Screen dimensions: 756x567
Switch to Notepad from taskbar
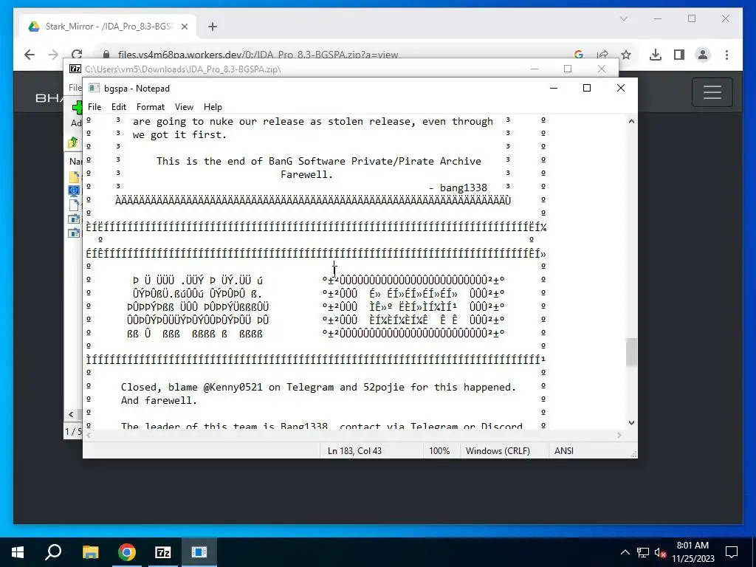[x=199, y=552]
